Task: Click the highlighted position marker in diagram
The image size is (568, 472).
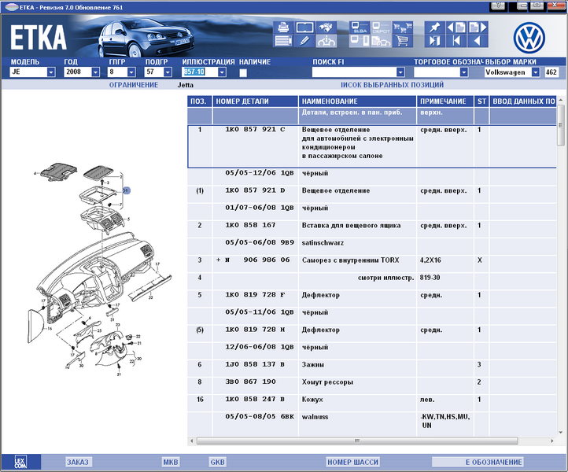Action: 126,190
